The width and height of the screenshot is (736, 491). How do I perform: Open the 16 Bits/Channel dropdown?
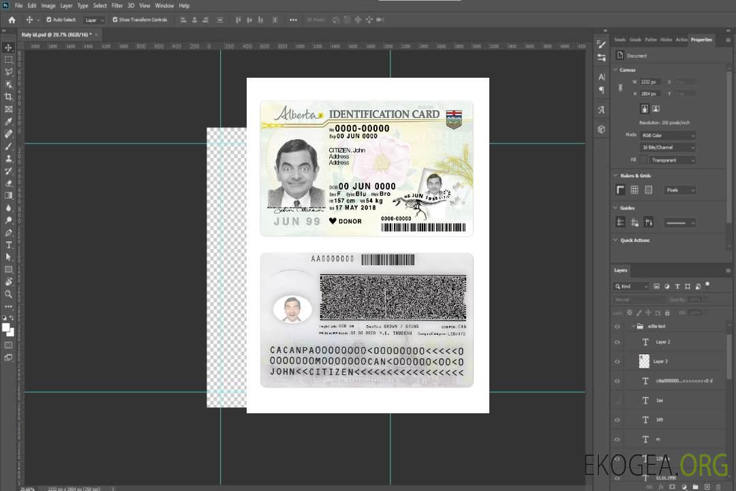point(667,147)
